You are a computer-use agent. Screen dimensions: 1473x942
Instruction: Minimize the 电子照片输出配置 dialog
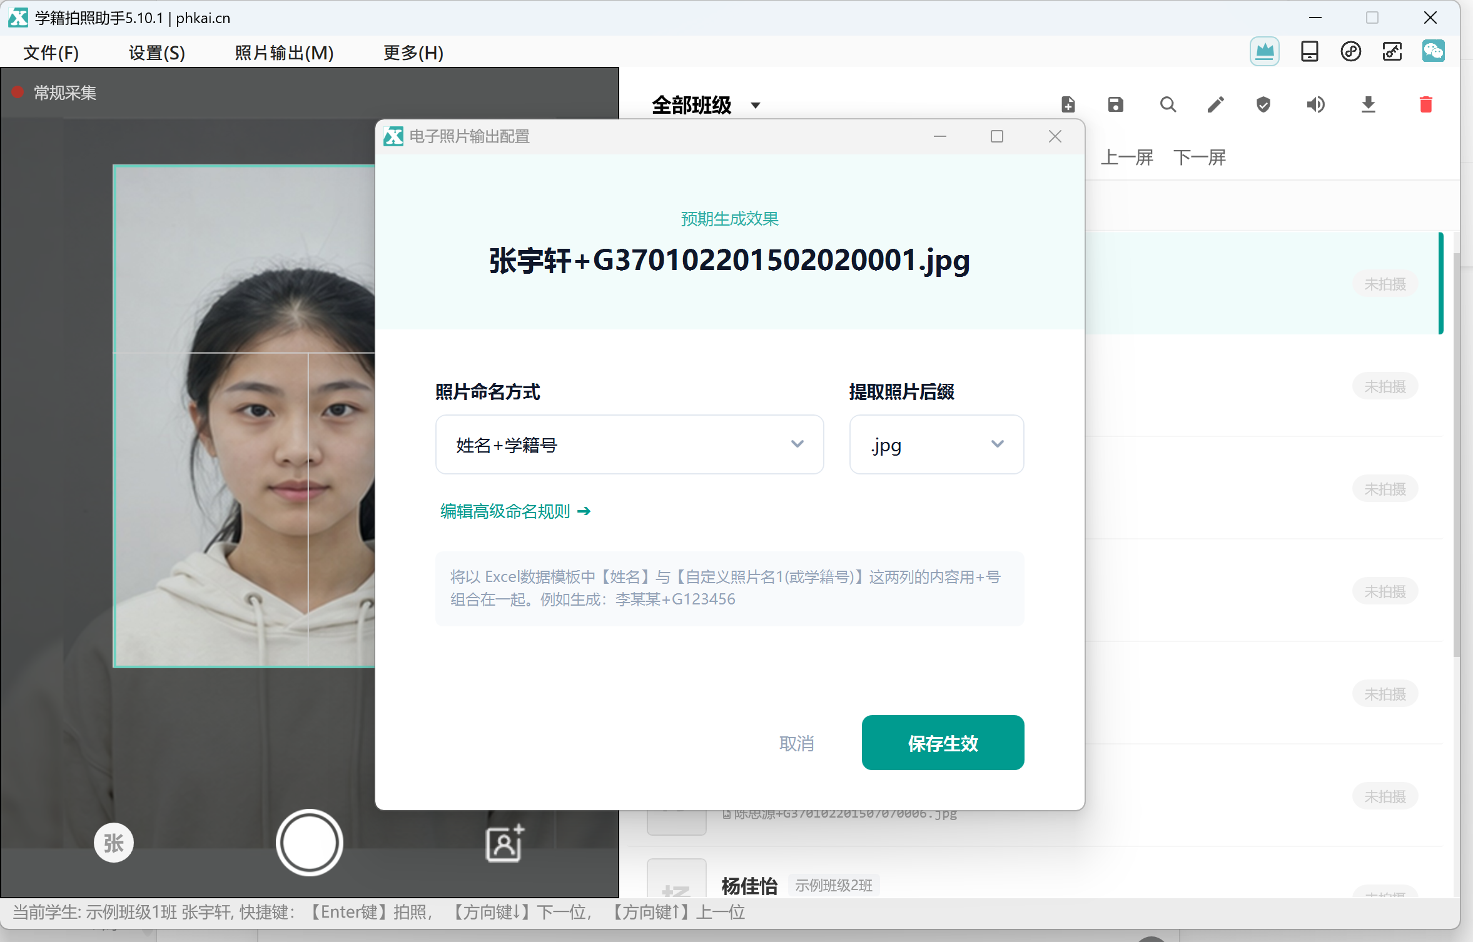[940, 136]
